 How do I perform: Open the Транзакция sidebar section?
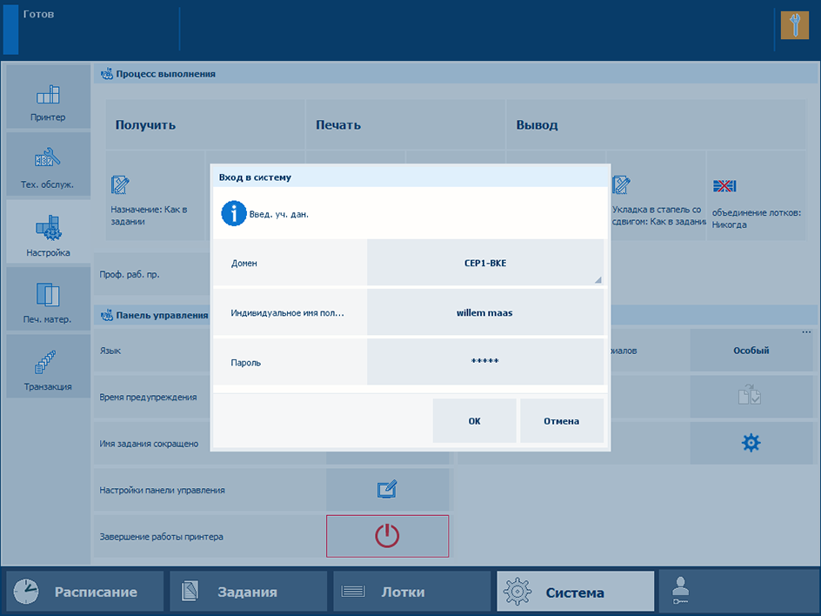[x=49, y=367]
